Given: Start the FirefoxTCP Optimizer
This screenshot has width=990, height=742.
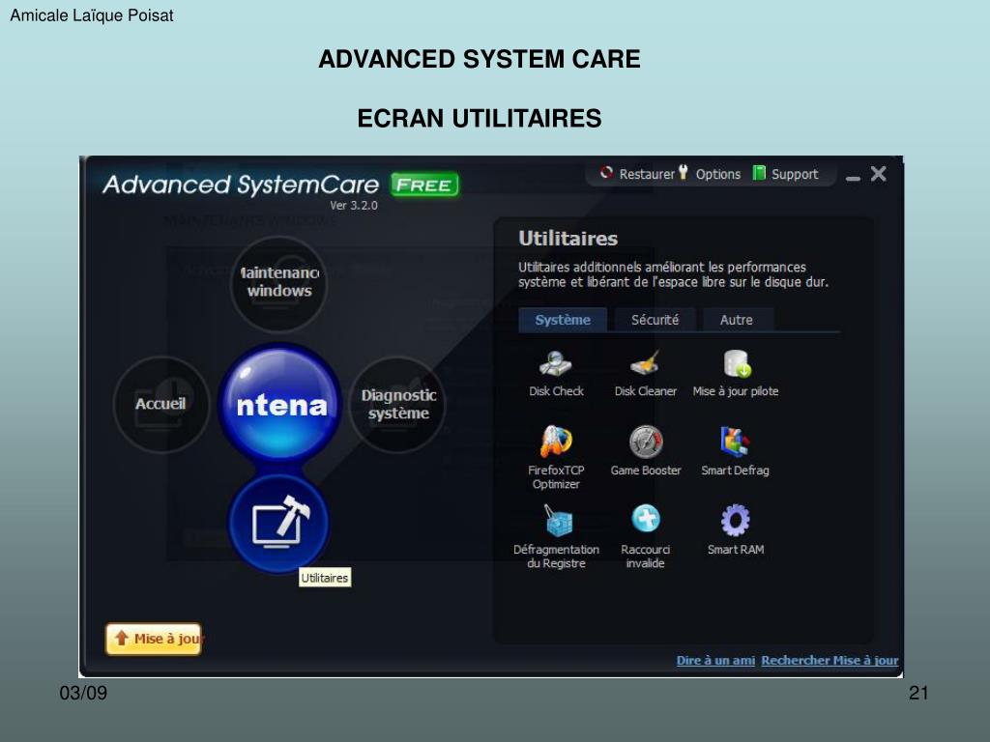Looking at the screenshot, I should 556,457.
